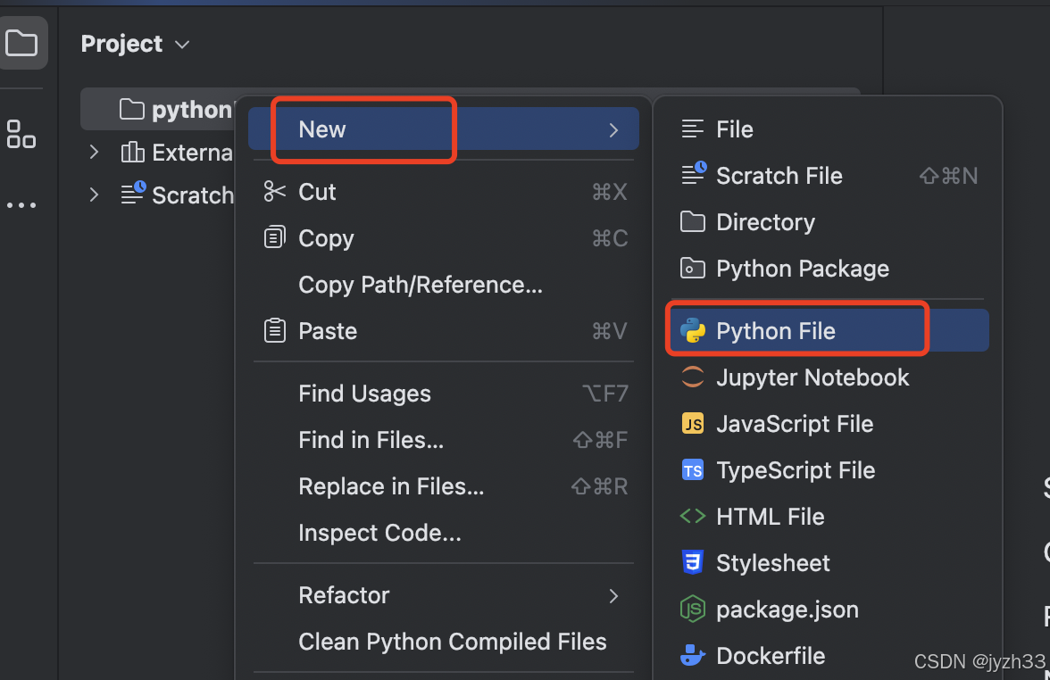Screen dimensions: 1050x680
Task: Click the Python File snake icon
Action: [x=693, y=331]
